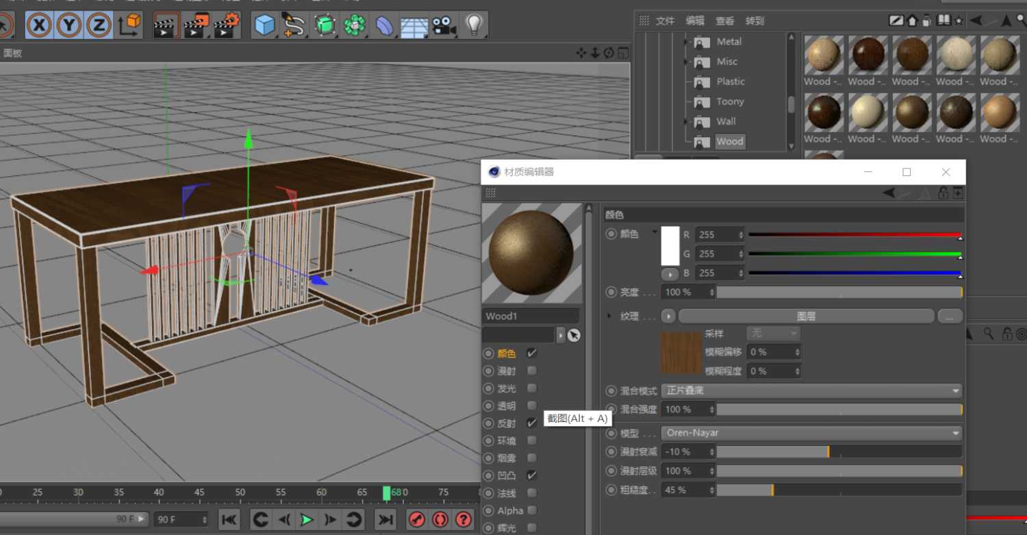The height and width of the screenshot is (535, 1027).
Task: Open the 混合模式 dropdown showing 正片叠底
Action: pyautogui.click(x=811, y=390)
